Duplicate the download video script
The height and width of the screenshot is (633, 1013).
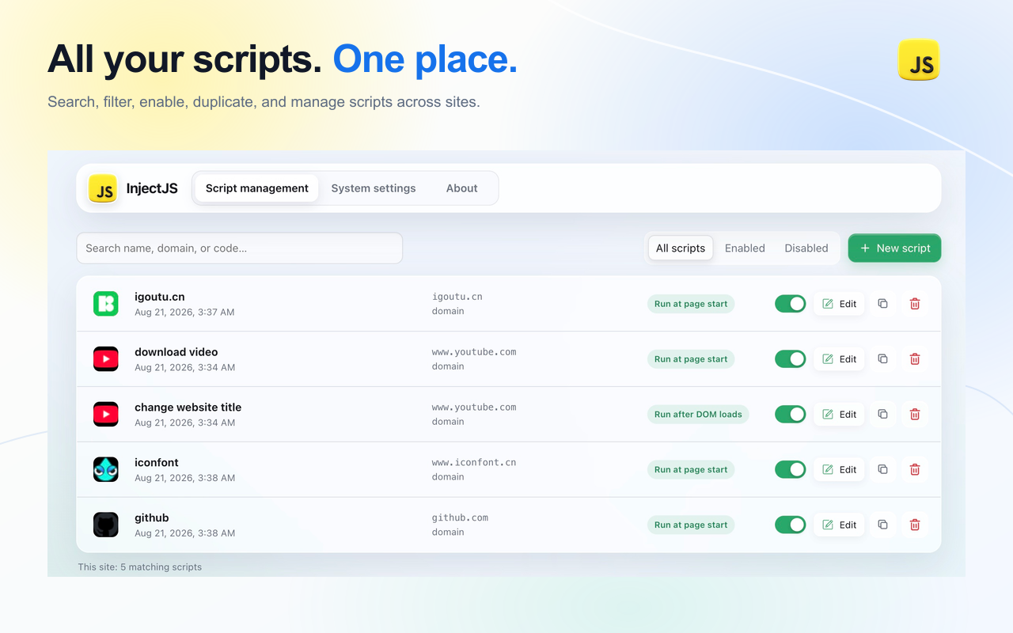882,359
